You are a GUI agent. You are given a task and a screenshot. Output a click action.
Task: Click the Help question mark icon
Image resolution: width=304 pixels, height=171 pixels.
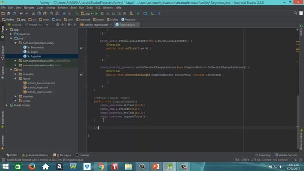click(159, 14)
